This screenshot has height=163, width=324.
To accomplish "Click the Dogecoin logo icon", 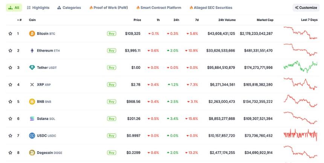I will pyautogui.click(x=32, y=152).
